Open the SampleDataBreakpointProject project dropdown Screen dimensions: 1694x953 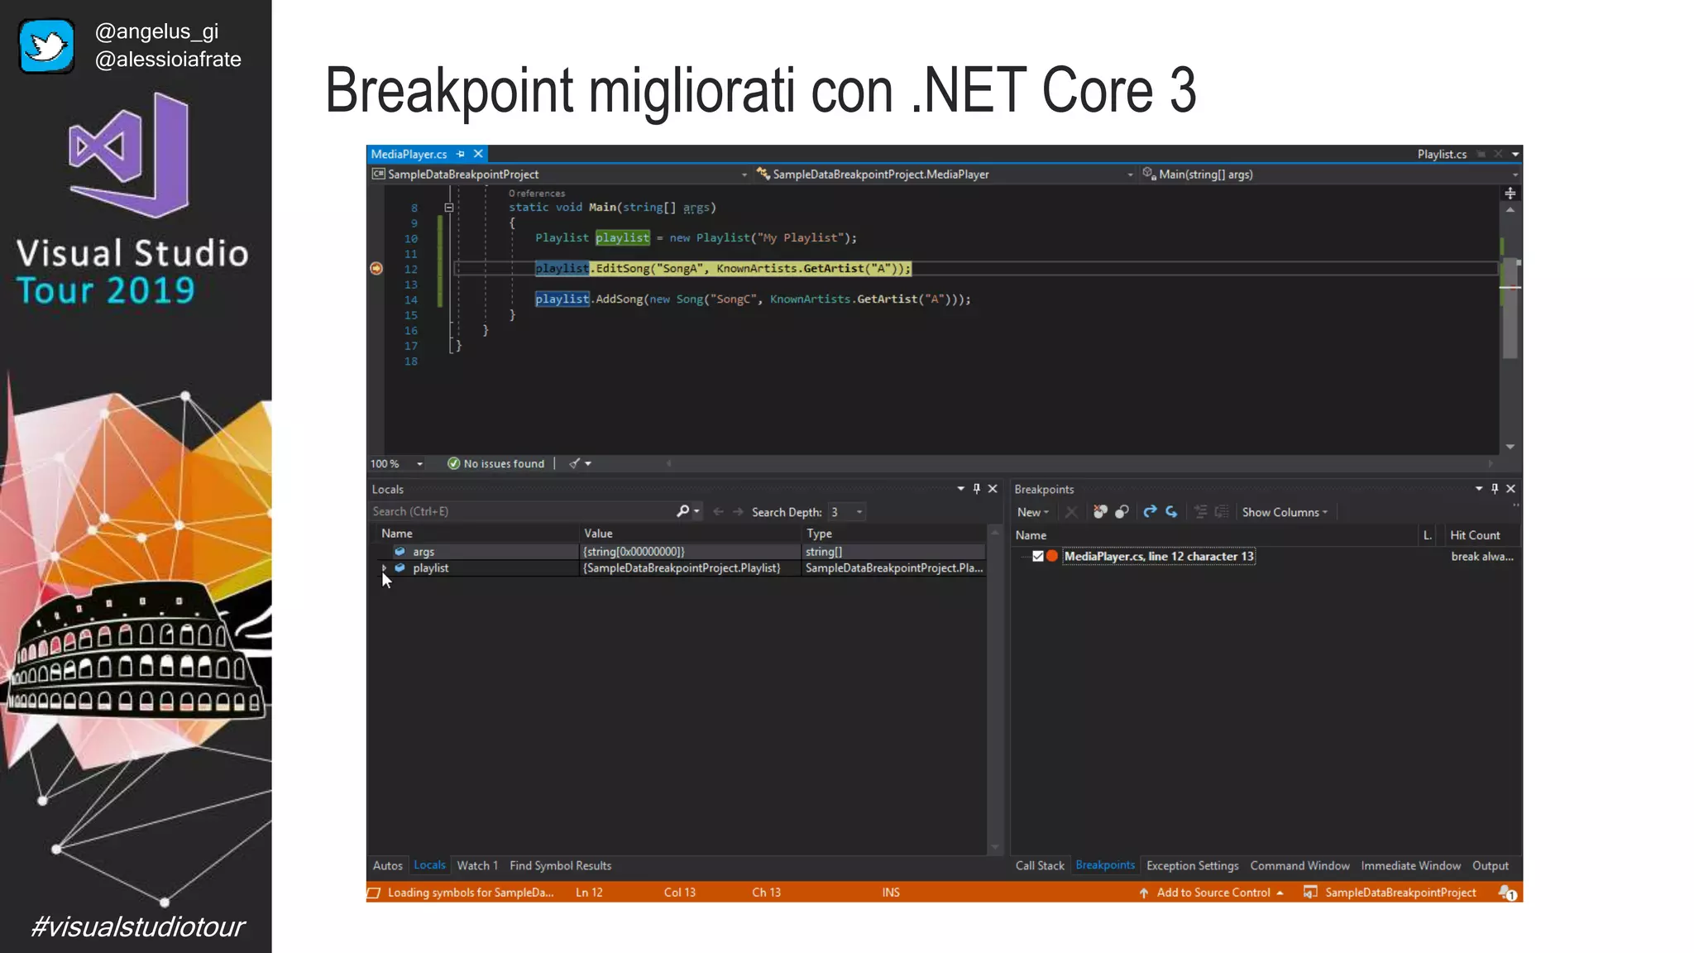coord(744,175)
